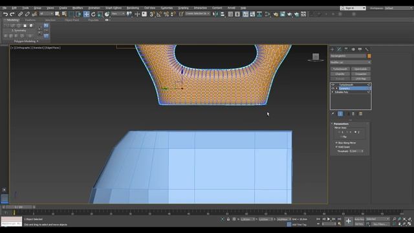
Task: Toggle the 3D Snaps icon
Action: [x=152, y=14]
